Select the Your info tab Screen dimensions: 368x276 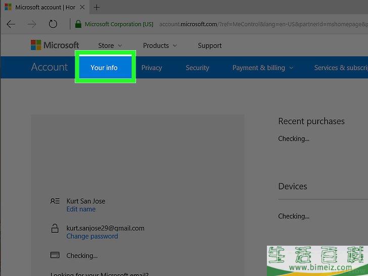tap(104, 68)
